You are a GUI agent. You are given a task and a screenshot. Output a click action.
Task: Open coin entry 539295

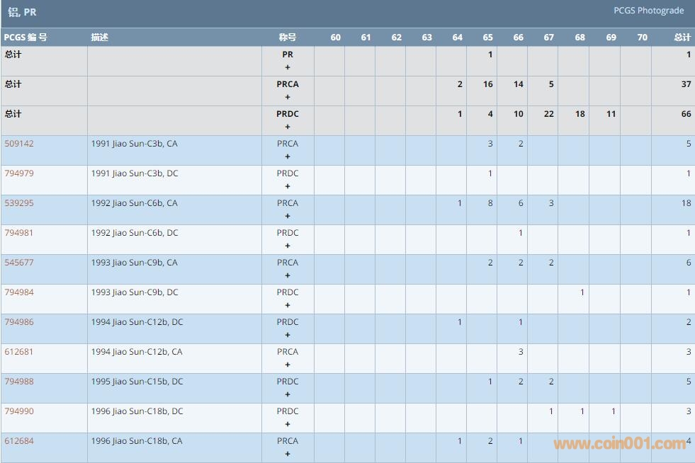coord(18,203)
